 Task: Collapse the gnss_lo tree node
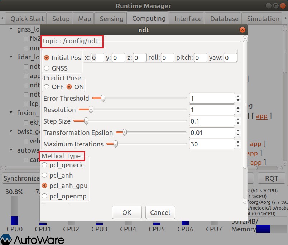click(x=11, y=29)
